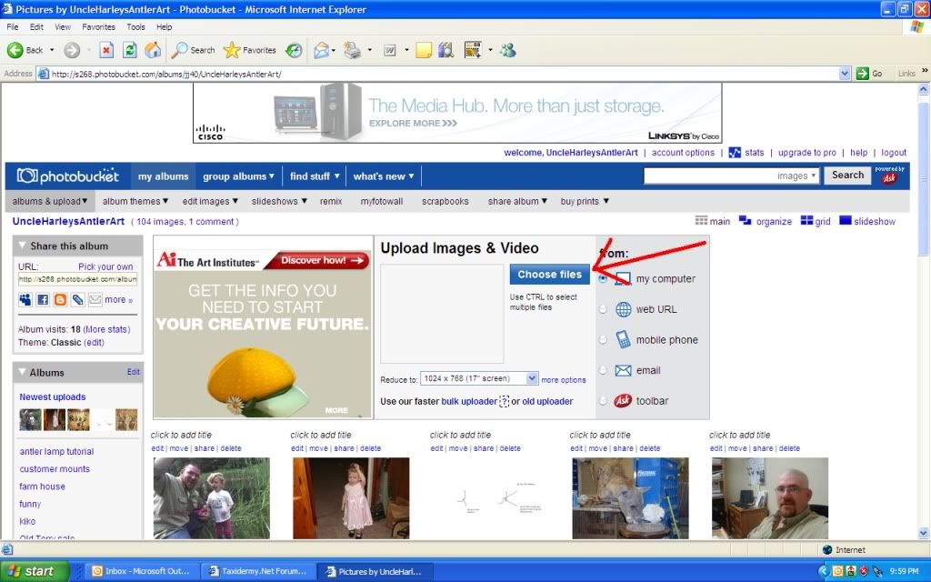Expand the slideshows dropdown
931x582 pixels.
pos(279,201)
